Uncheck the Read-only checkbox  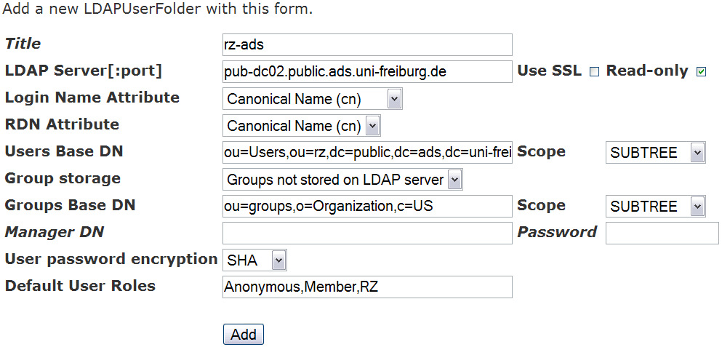tap(701, 72)
